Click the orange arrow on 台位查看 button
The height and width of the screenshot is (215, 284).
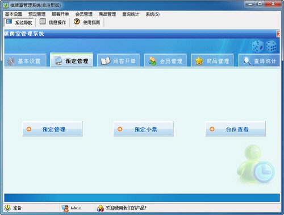[x=212, y=129]
